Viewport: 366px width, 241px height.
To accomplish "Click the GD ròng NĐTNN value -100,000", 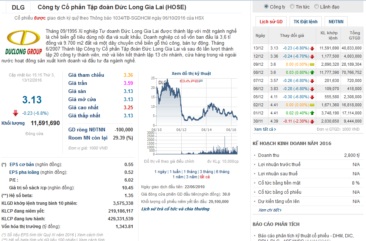I will [x=124, y=130].
